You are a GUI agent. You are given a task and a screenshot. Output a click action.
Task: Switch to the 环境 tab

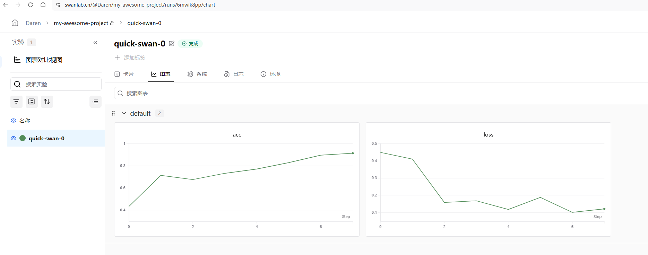coord(270,74)
